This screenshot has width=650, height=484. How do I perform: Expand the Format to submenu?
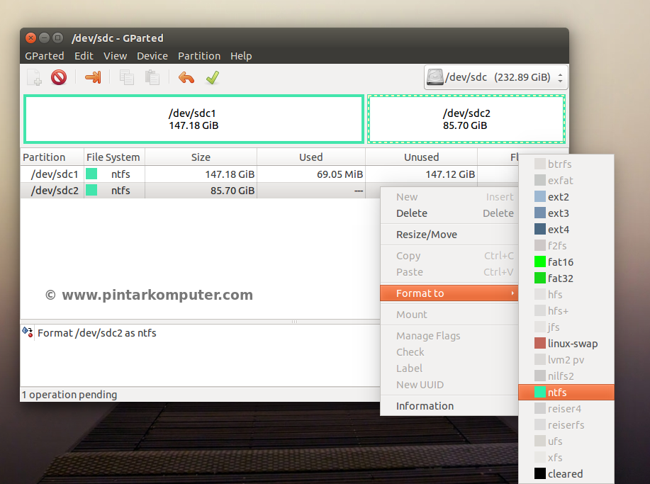point(449,293)
